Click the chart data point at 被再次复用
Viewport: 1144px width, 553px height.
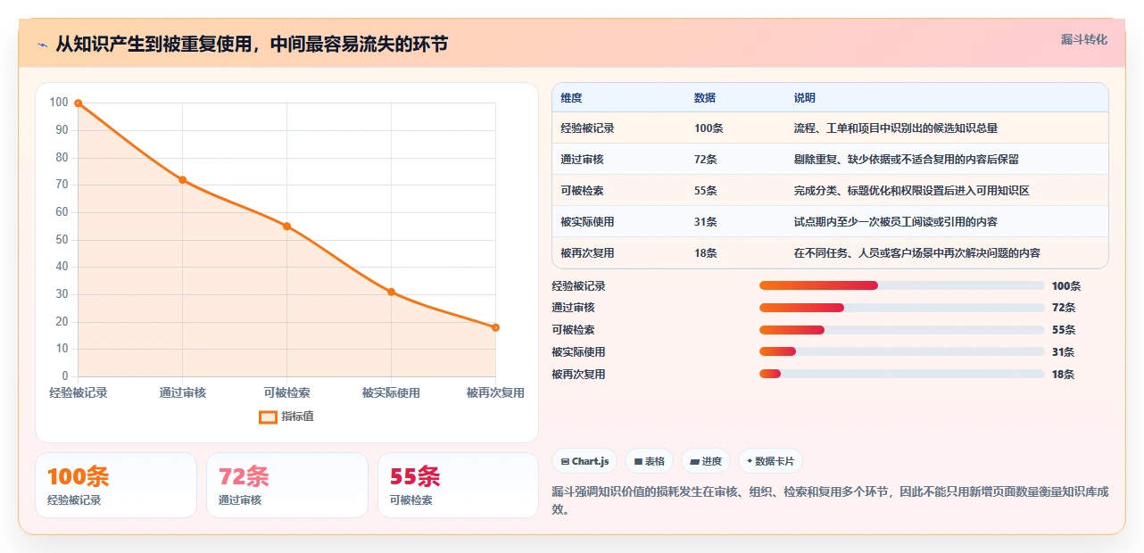tap(495, 327)
